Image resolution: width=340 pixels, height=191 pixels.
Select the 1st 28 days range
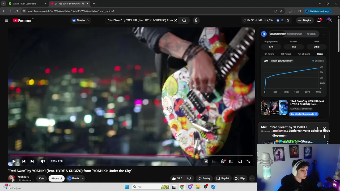[x=304, y=54]
